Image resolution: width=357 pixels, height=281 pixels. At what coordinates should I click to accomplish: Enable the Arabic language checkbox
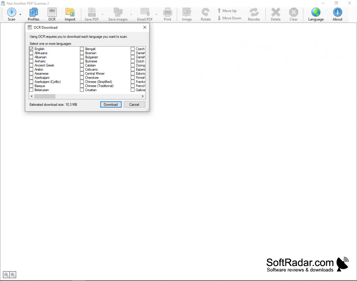click(31, 70)
